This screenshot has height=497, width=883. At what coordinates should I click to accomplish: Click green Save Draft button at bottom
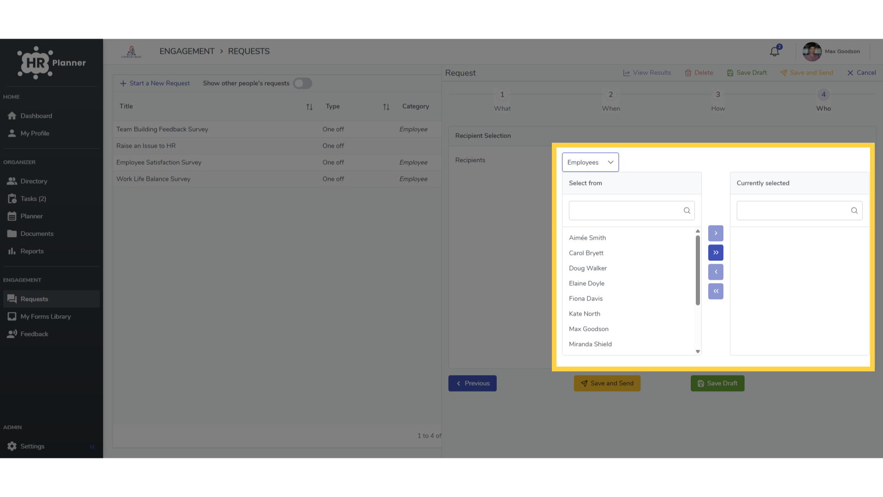[x=717, y=383]
